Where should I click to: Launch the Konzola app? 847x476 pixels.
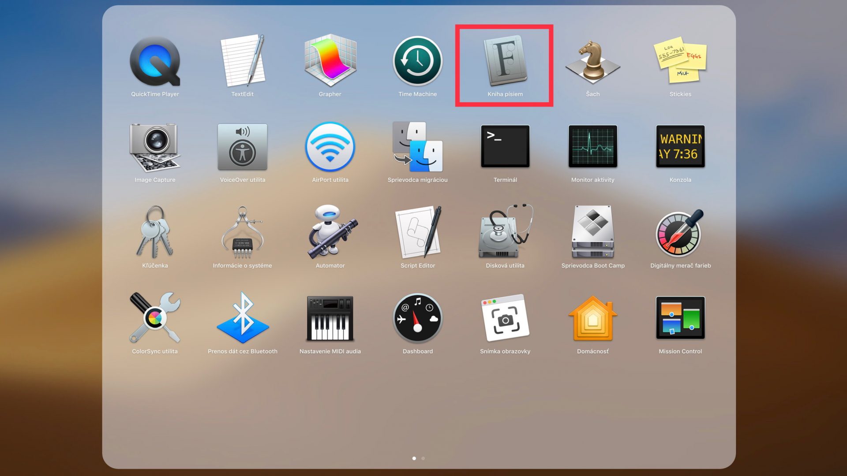[680, 146]
